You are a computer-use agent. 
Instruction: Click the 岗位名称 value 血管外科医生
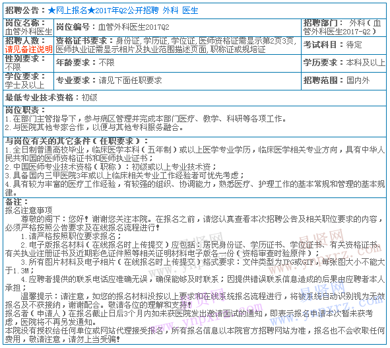29,32
